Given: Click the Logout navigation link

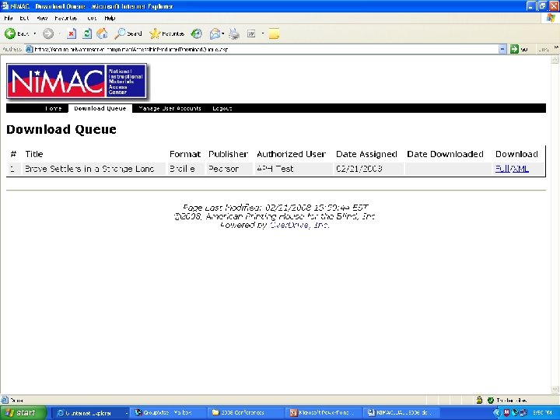Looking at the screenshot, I should 222,108.
